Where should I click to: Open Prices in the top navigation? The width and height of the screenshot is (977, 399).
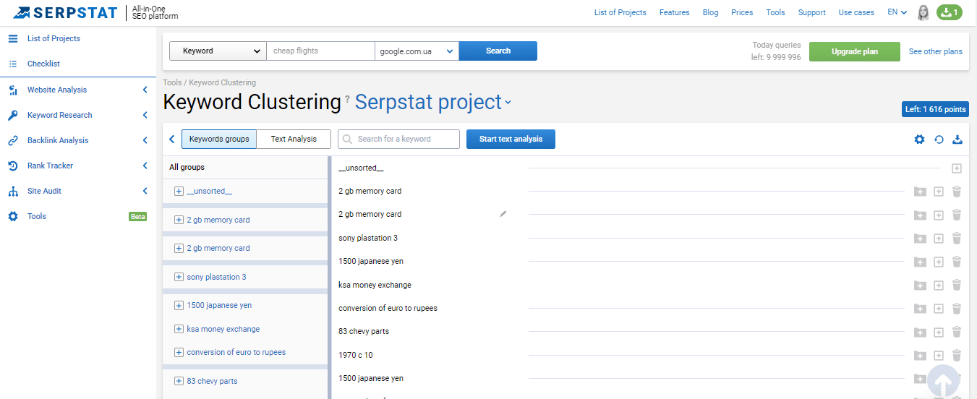tap(742, 12)
